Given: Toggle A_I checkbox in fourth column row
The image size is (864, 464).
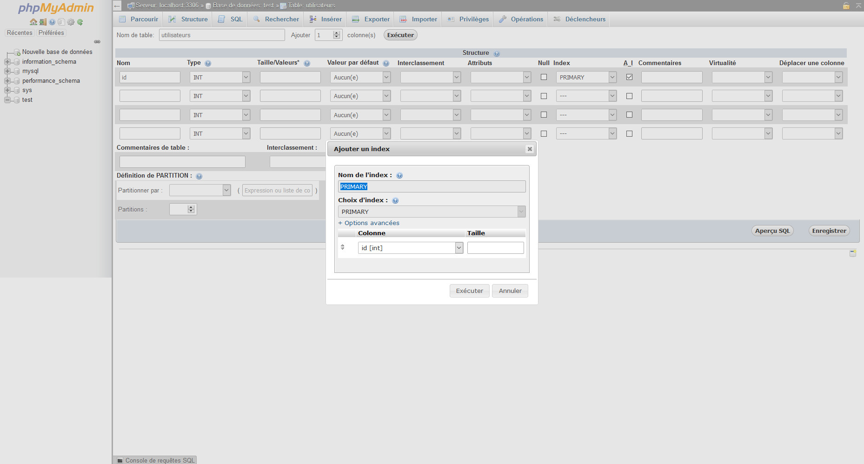Looking at the screenshot, I should click(629, 133).
